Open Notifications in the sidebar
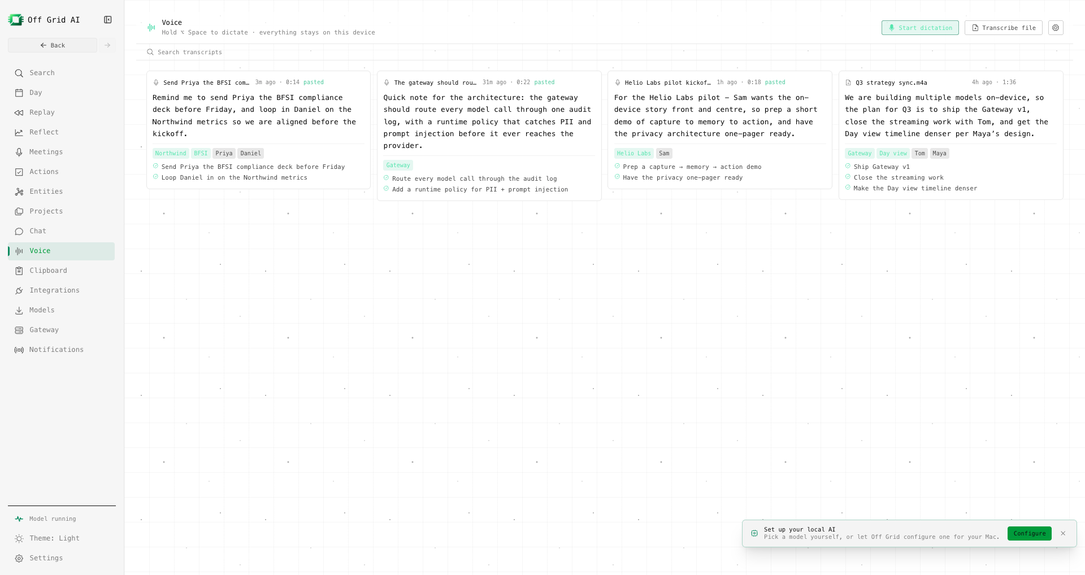The width and height of the screenshot is (1085, 575). coord(61,350)
